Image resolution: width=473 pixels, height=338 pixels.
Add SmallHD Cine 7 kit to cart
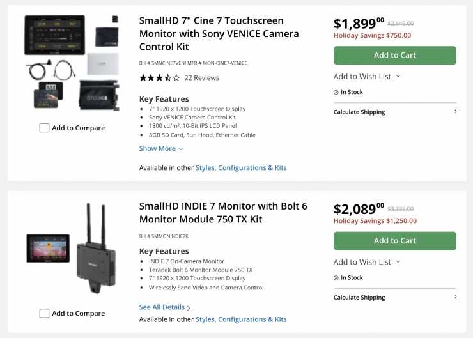[394, 56]
